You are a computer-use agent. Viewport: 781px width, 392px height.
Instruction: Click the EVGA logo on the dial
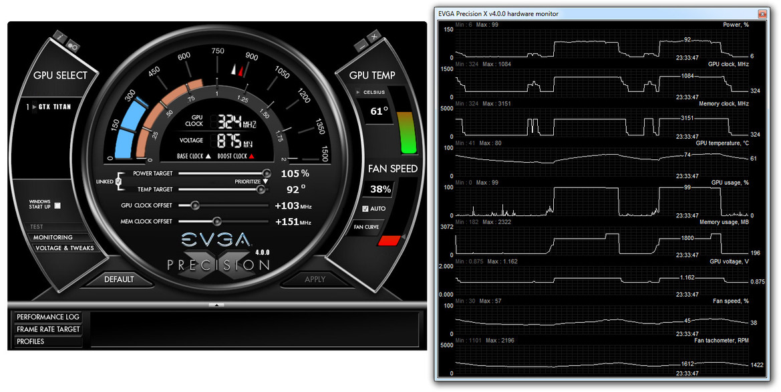[216, 241]
